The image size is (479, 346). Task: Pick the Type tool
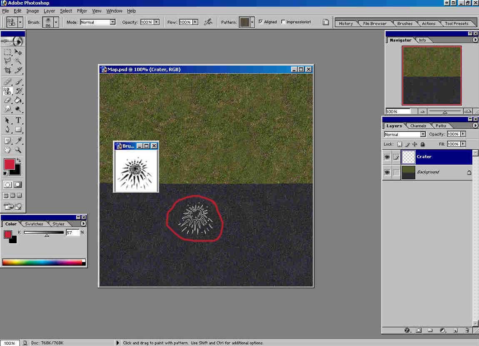[x=18, y=121]
